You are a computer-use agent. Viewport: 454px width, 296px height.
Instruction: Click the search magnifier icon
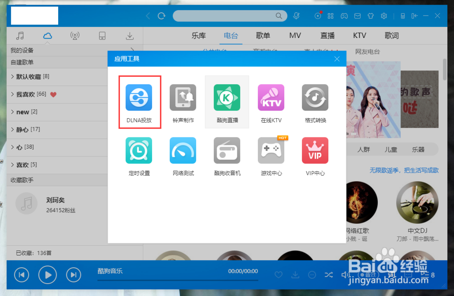279,15
